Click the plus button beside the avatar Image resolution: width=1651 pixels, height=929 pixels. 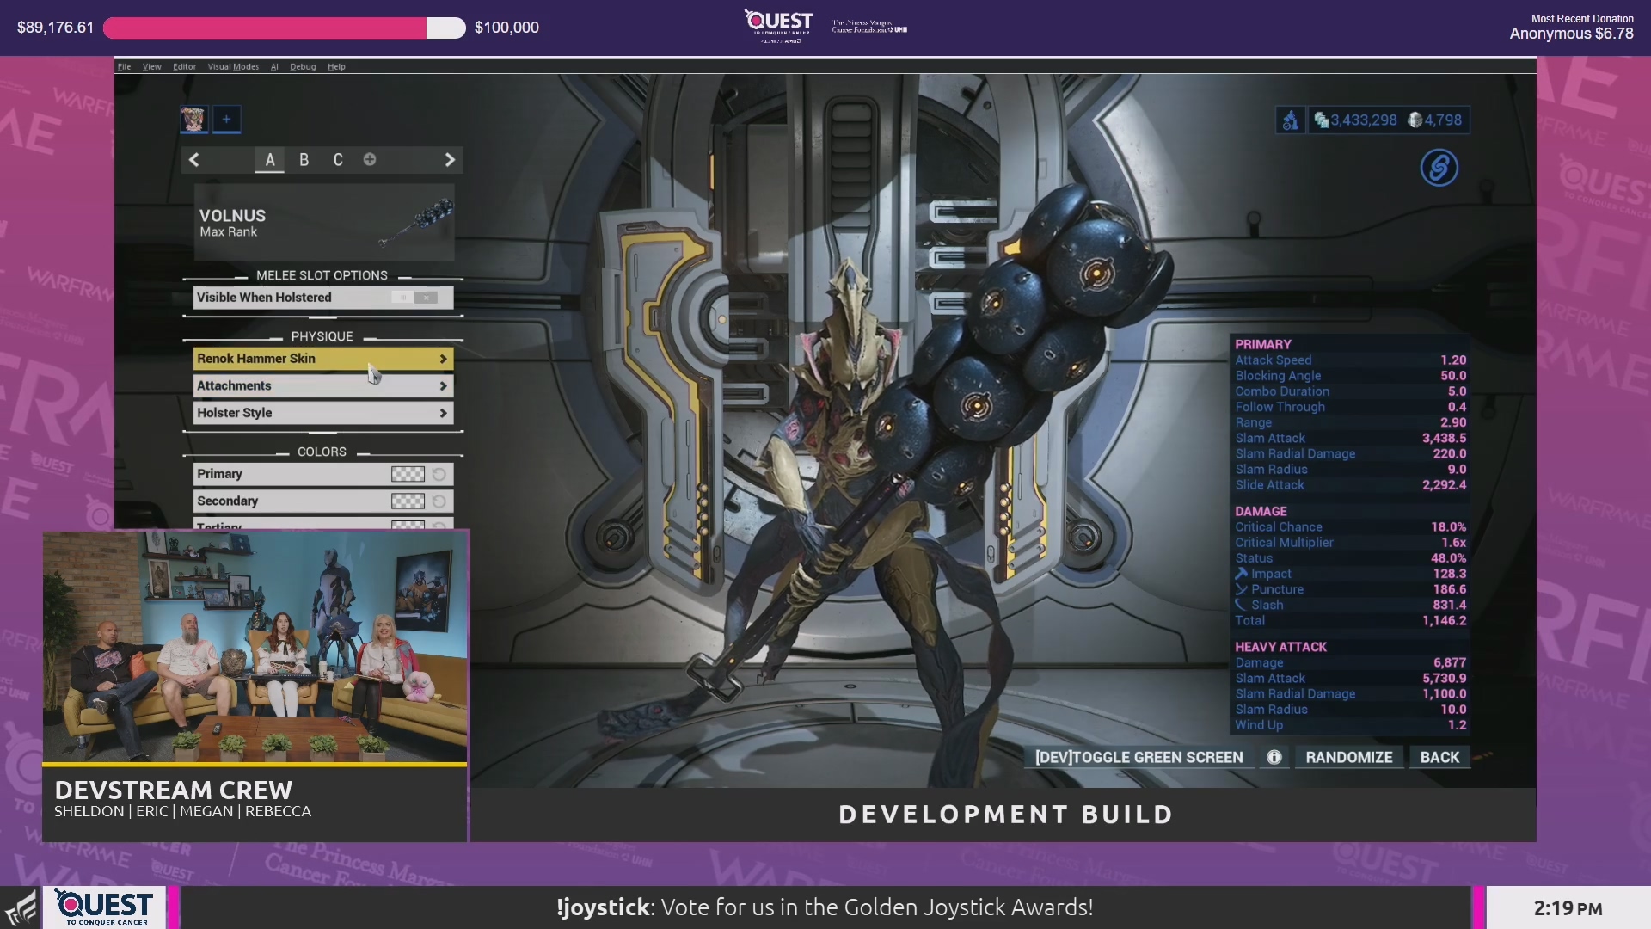click(226, 120)
